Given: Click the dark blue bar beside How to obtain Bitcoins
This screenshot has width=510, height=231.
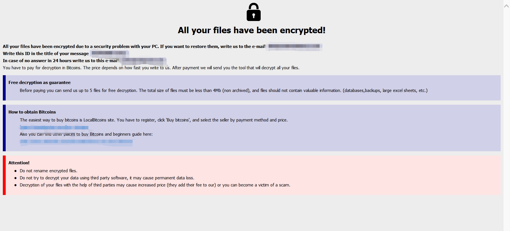Looking at the screenshot, I should 4,128.
